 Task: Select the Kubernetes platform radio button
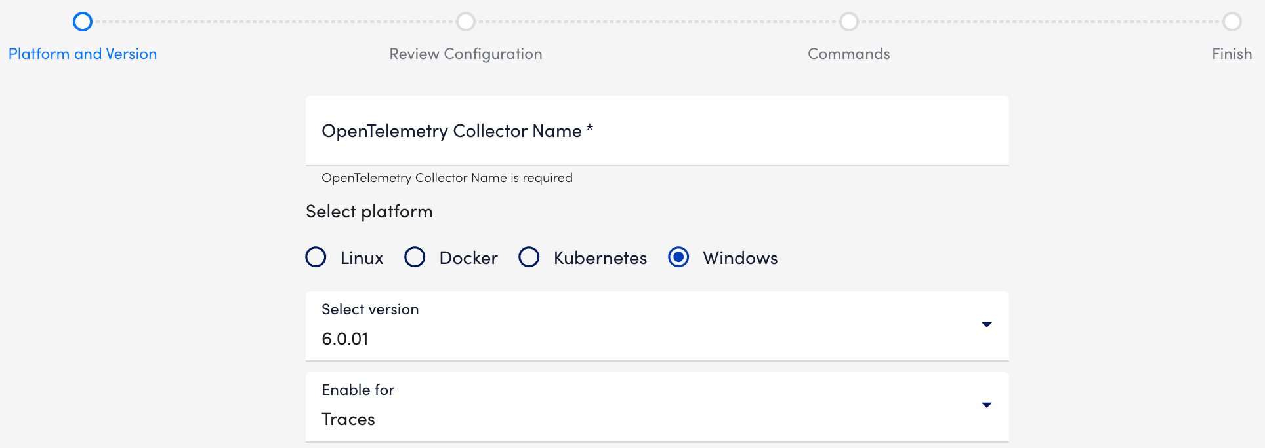(529, 257)
